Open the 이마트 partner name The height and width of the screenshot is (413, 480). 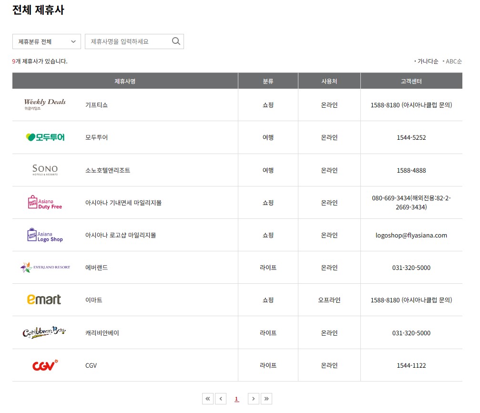[x=94, y=300]
